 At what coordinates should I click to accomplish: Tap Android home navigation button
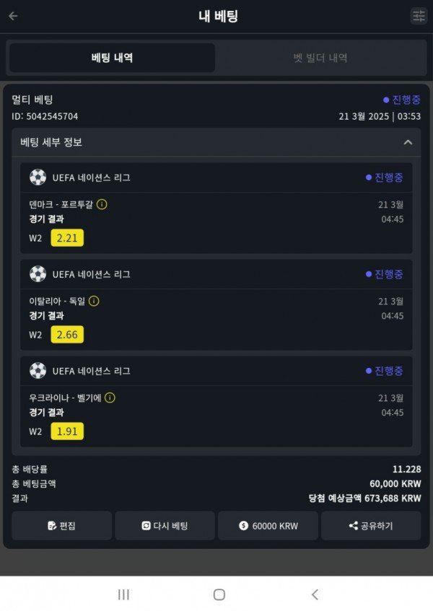pyautogui.click(x=219, y=594)
